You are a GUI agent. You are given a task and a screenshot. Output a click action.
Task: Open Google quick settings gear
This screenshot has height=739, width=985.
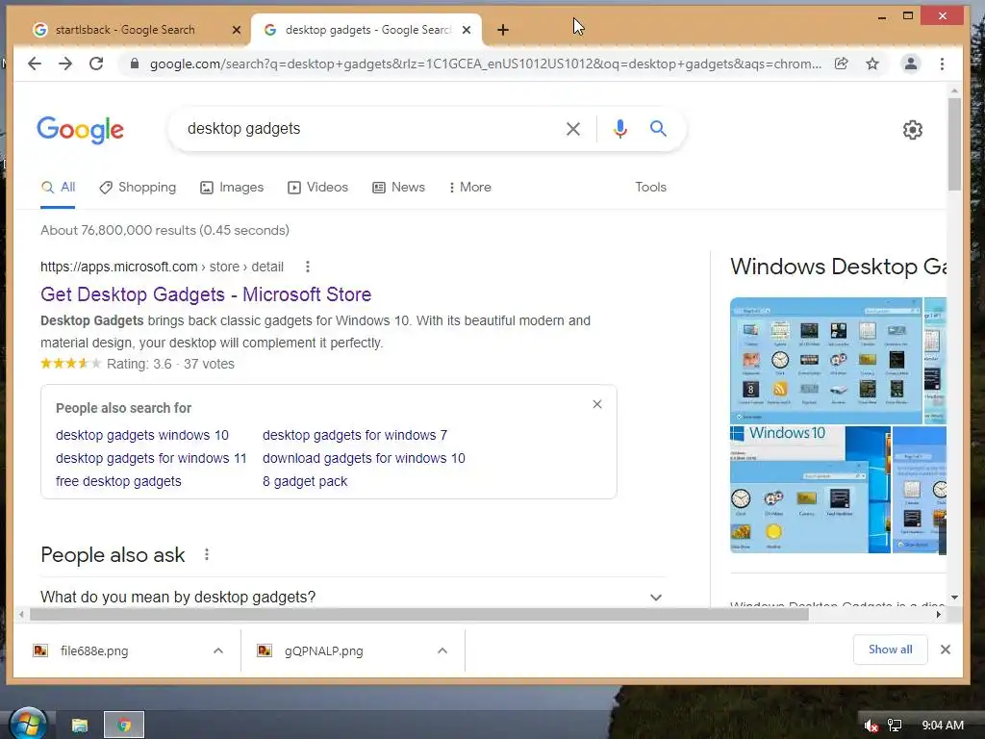click(912, 130)
